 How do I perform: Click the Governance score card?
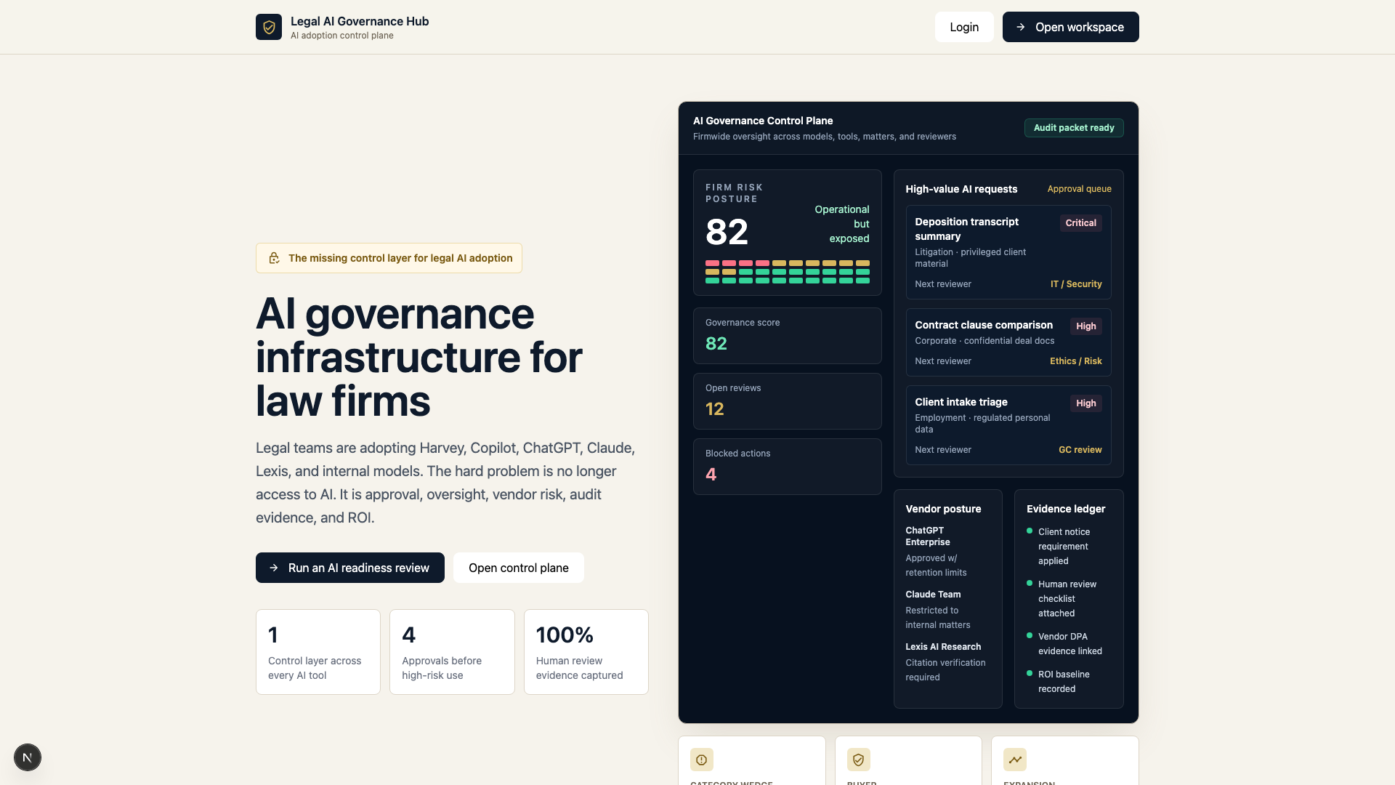[x=787, y=336]
